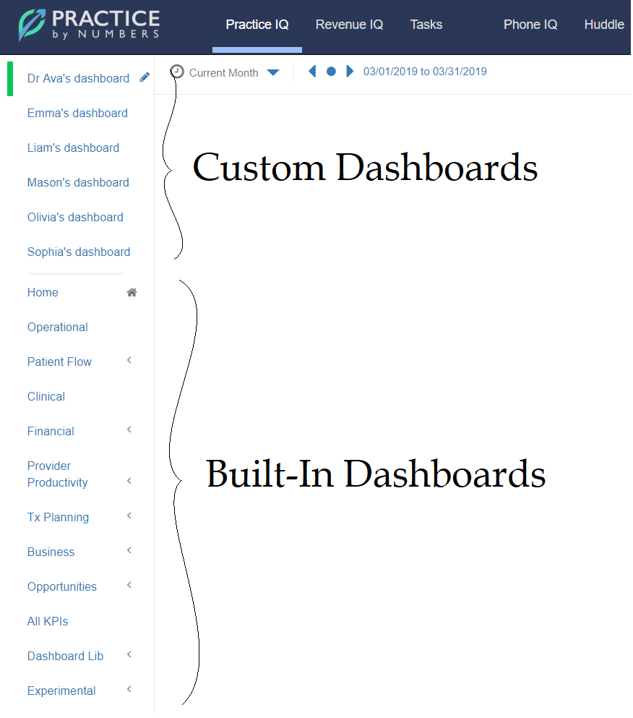Open the All KPIs page
The image size is (633, 718).
tap(48, 623)
